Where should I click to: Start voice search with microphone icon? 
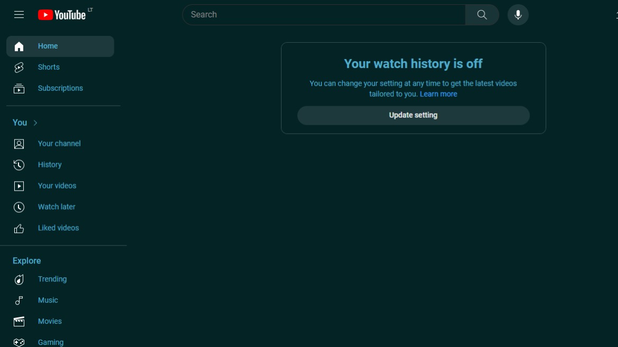click(518, 15)
